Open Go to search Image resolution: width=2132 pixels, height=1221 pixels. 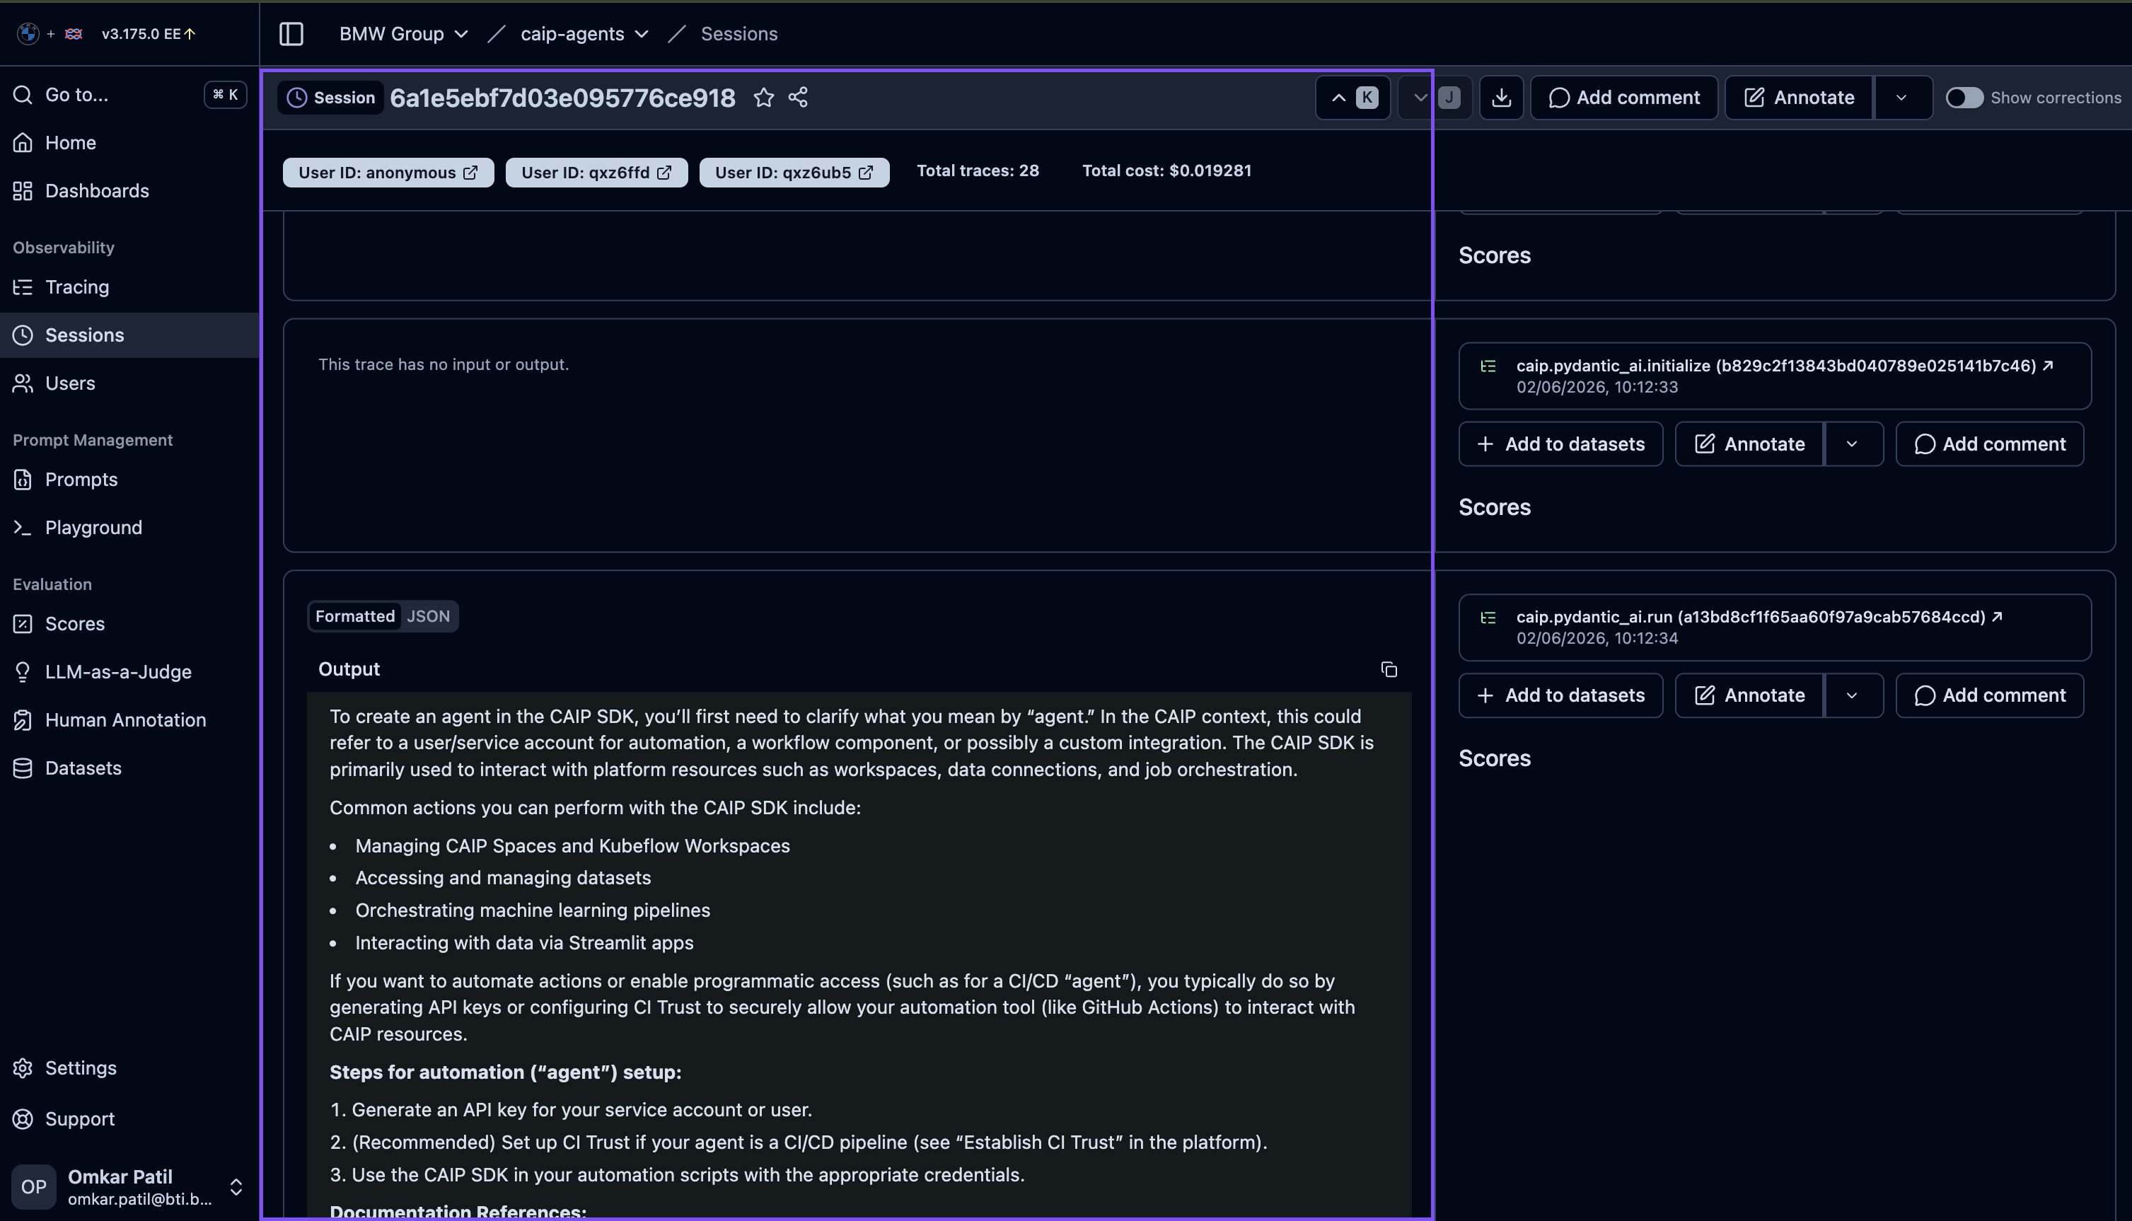click(x=129, y=95)
